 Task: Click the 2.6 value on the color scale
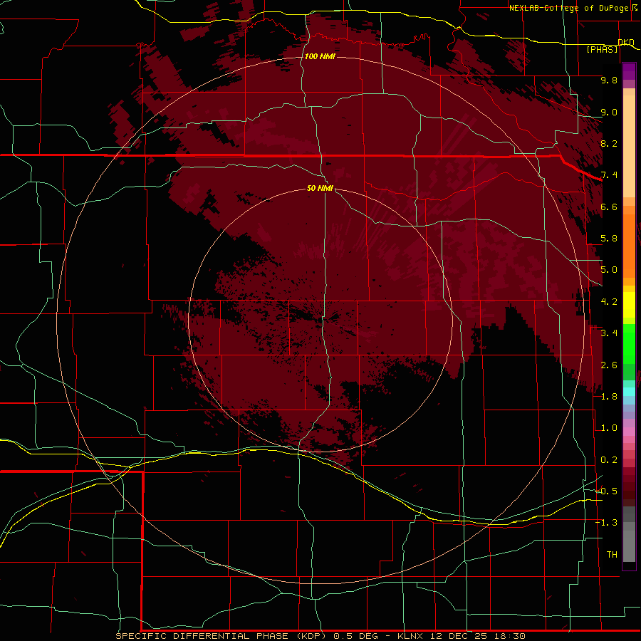(x=609, y=365)
